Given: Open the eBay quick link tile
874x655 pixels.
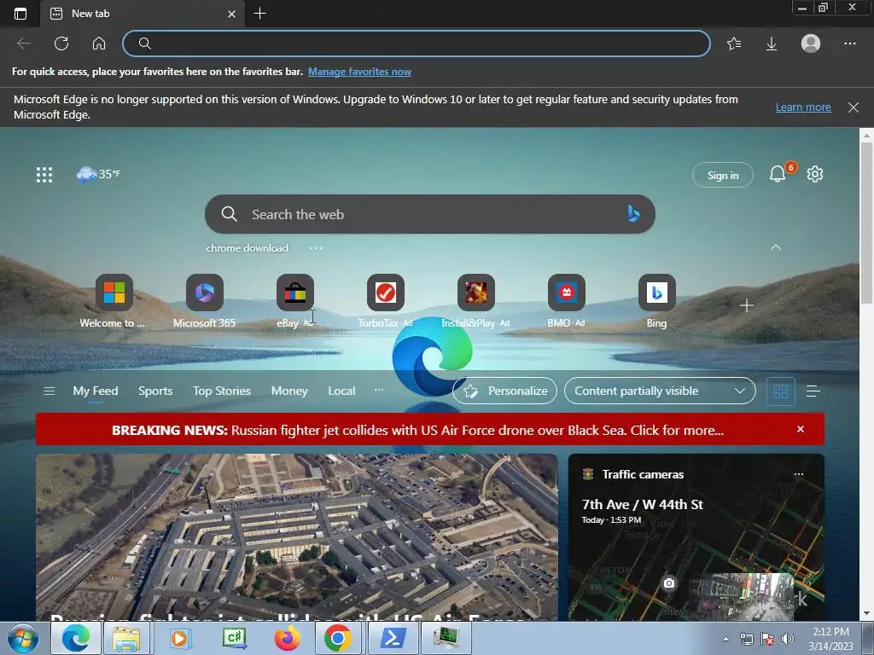Looking at the screenshot, I should pyautogui.click(x=294, y=301).
